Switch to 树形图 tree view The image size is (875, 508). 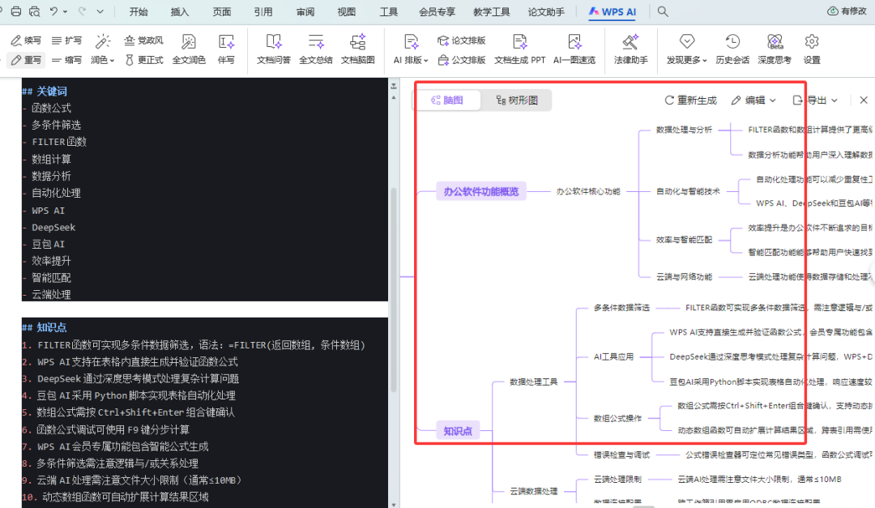point(515,100)
